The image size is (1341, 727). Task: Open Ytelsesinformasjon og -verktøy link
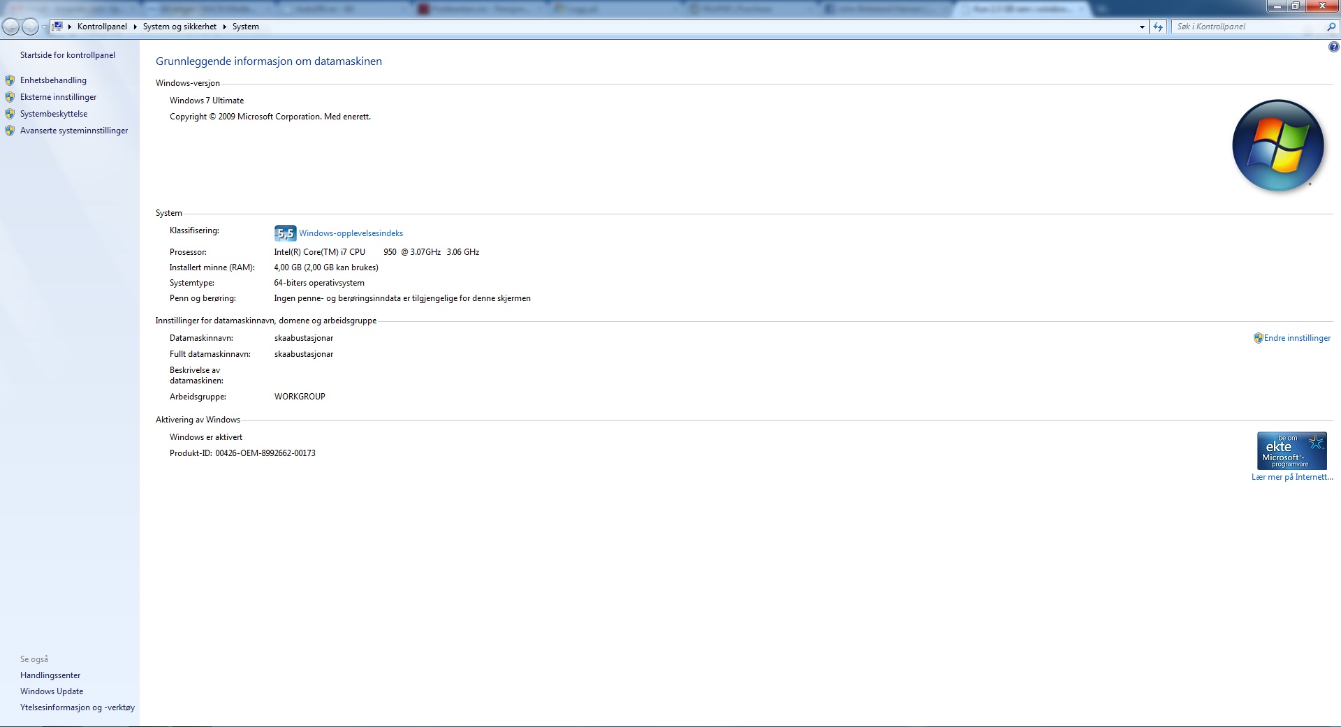[78, 707]
